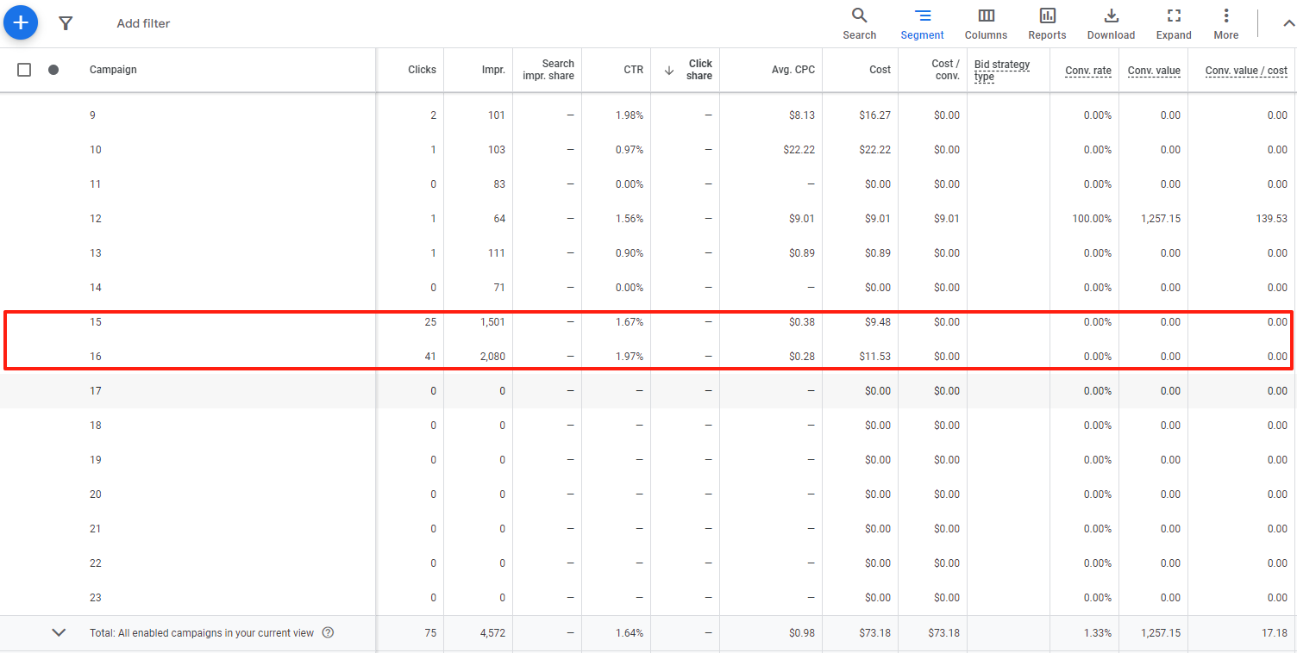Click the Conv. value / cost header
The height and width of the screenshot is (653, 1297).
click(1246, 71)
